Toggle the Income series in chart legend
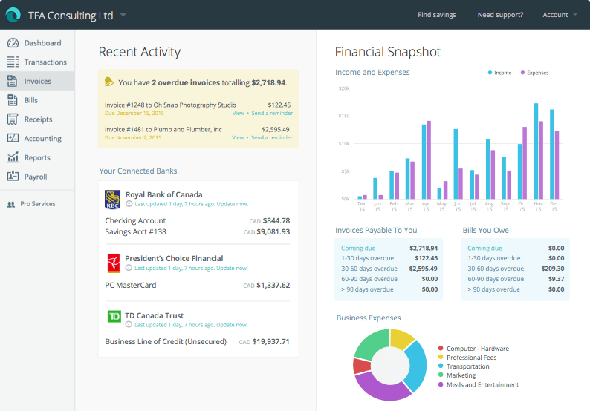 [499, 73]
